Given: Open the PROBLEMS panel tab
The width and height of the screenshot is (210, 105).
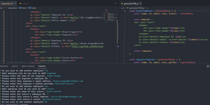Looking at the screenshot, I should (4, 66).
